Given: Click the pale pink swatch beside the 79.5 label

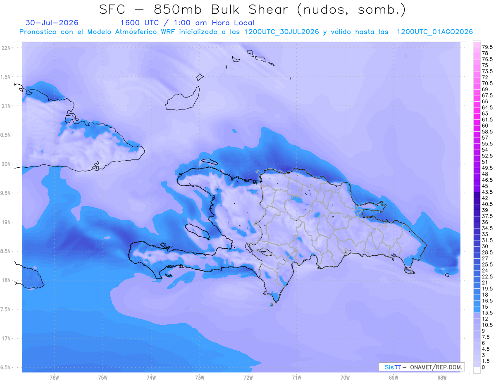Looking at the screenshot, I should [477, 44].
